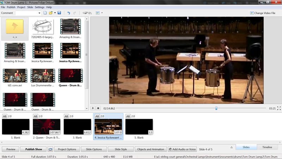The image size is (282, 159).
Task: Open the Slide menu
Action: tap(30, 7)
